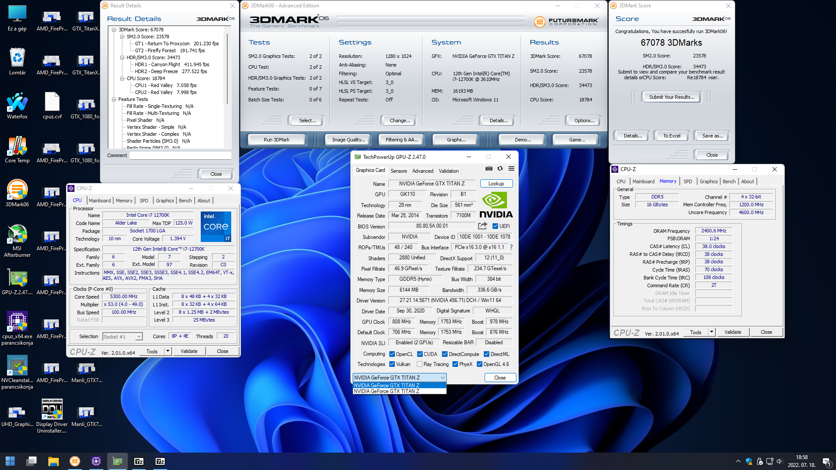Click the GPU-Z refresh icon
The image size is (836, 470).
coord(500,169)
